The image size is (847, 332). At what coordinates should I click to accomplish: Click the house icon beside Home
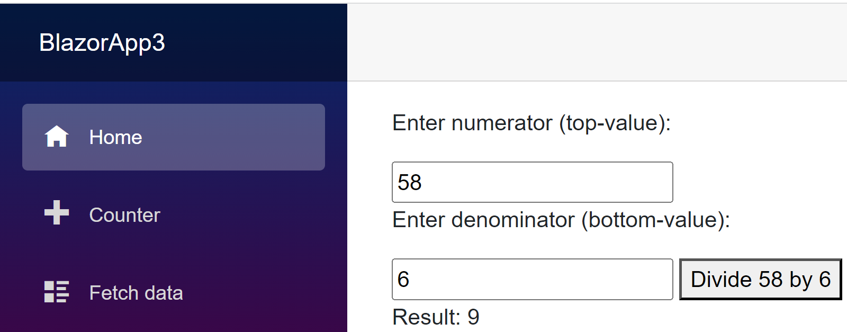(x=56, y=137)
